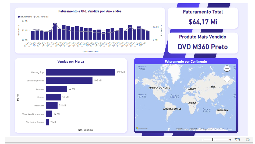The width and height of the screenshot is (255, 144).
Task: Click the page zoom slider handle
Action: [x=213, y=140]
